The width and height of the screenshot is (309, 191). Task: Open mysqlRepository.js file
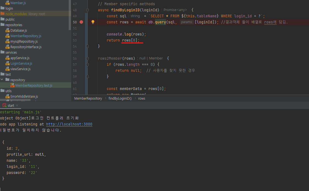[24, 42]
